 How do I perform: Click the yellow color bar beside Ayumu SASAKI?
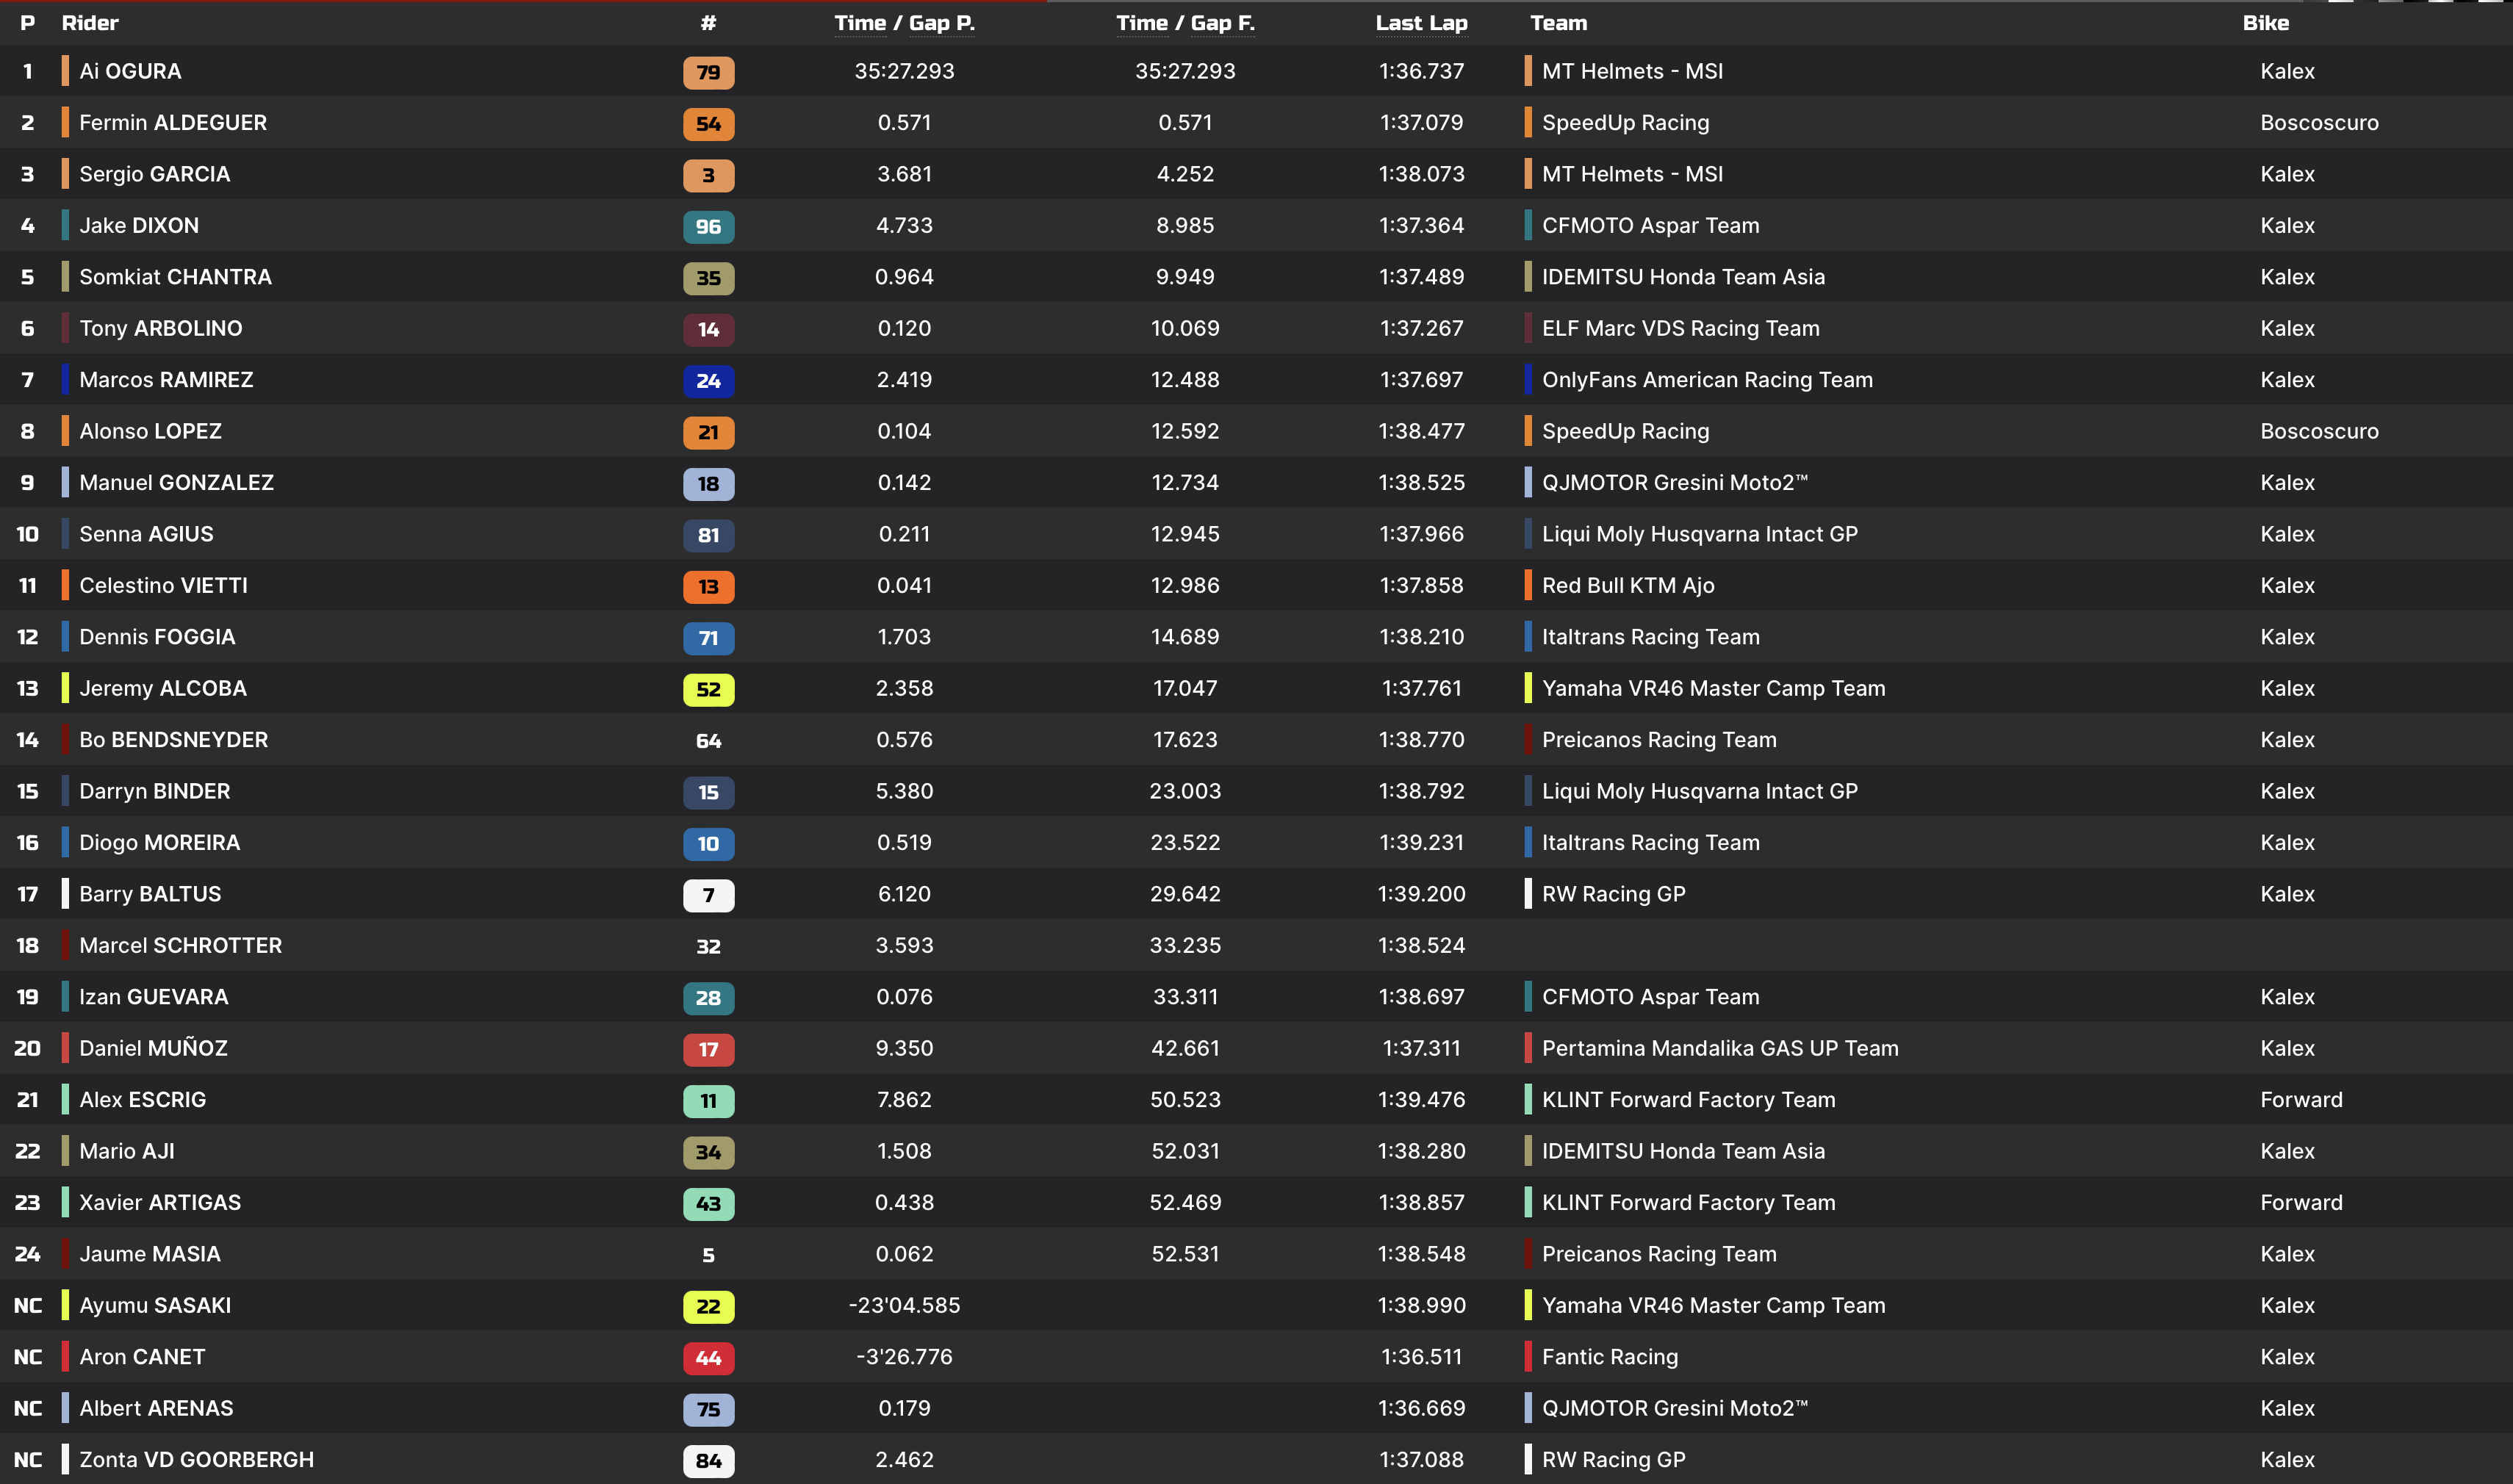pyautogui.click(x=65, y=1305)
